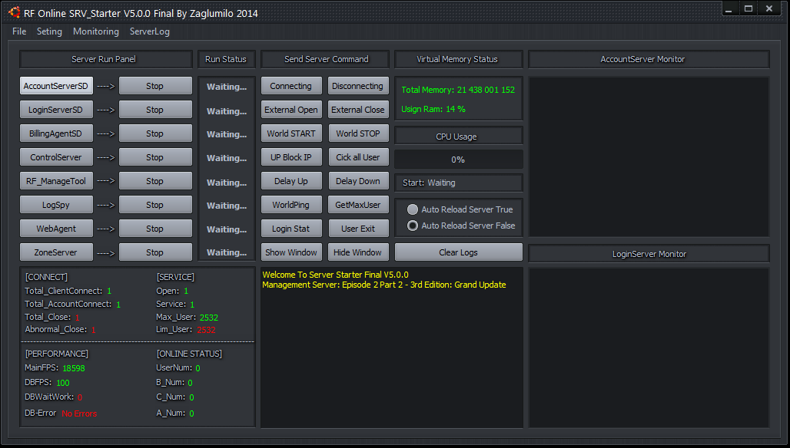
Task: Open the Monitoring menu
Action: pyautogui.click(x=96, y=31)
